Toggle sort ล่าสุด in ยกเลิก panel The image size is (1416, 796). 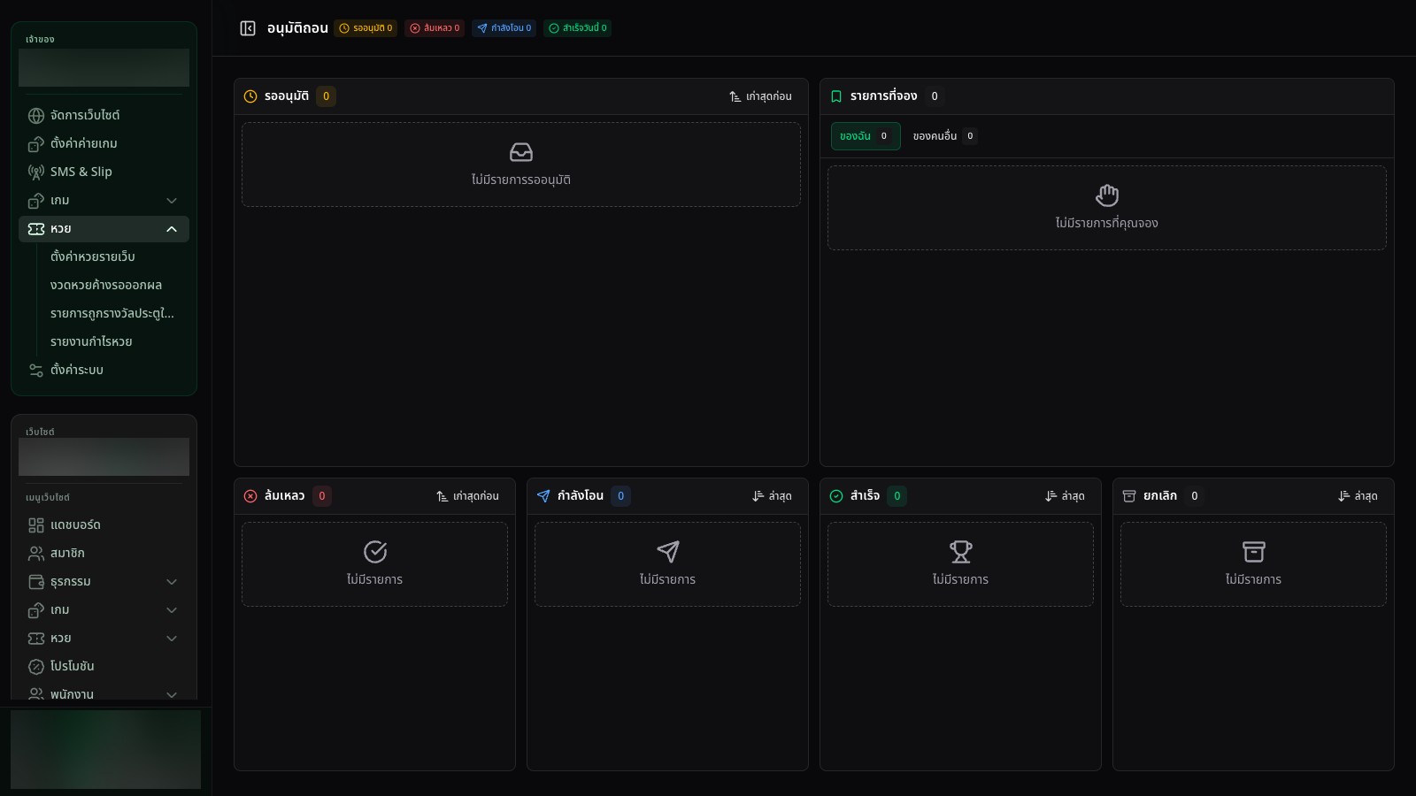click(1358, 496)
